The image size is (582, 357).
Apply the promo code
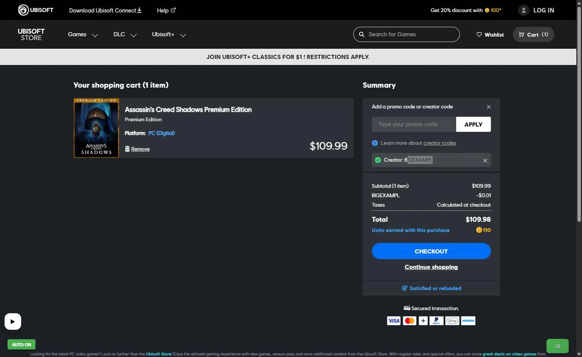(x=473, y=124)
